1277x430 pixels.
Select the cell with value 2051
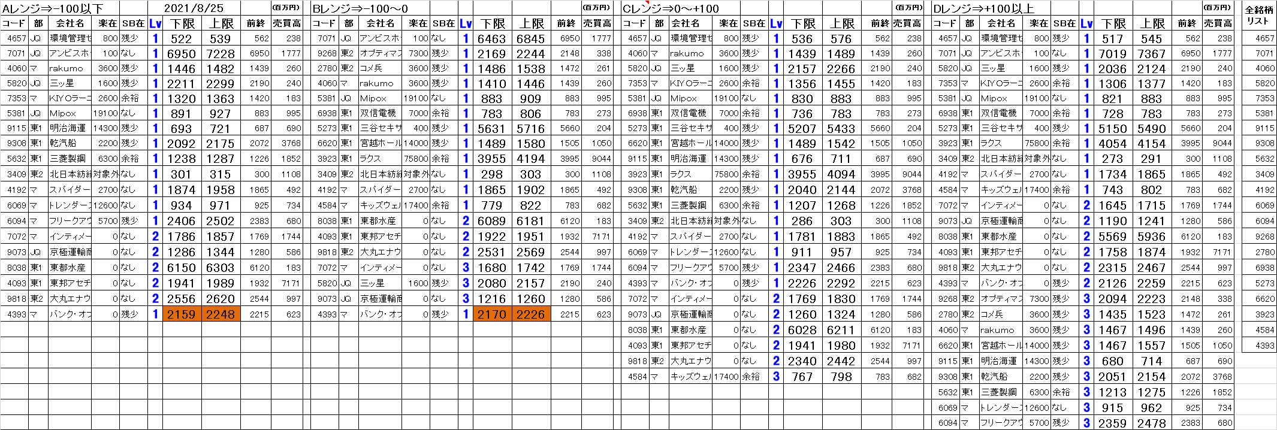(x=1113, y=376)
